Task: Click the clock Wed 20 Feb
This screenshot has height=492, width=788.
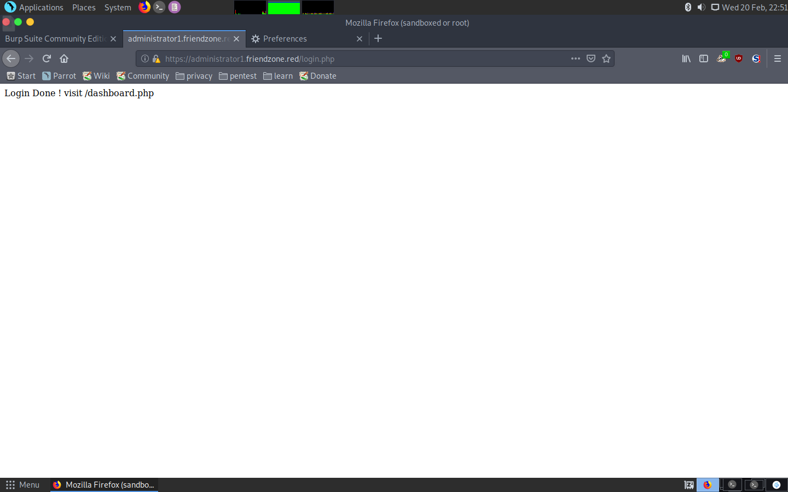Action: [754, 7]
